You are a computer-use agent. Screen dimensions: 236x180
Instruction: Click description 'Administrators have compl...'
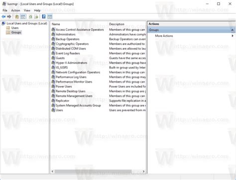[x=127, y=34]
